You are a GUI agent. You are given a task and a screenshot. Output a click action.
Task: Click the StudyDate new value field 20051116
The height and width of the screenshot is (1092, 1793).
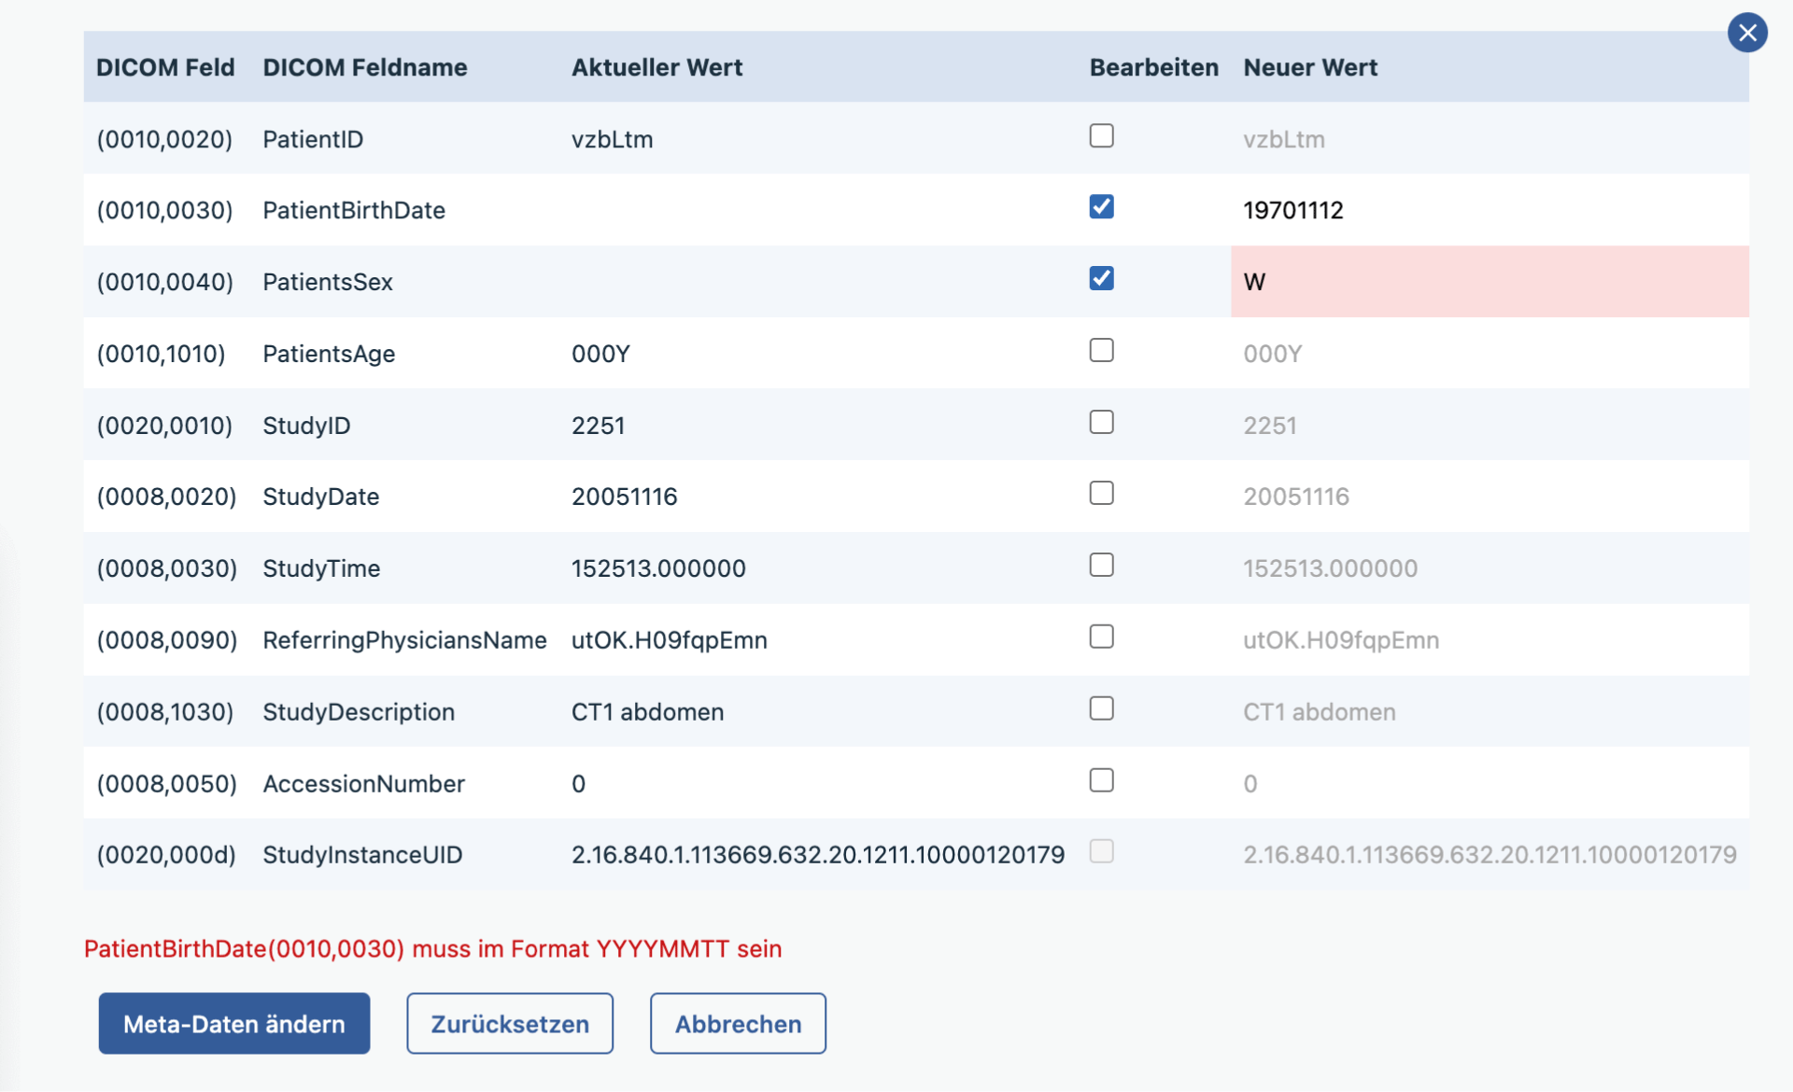(1490, 497)
